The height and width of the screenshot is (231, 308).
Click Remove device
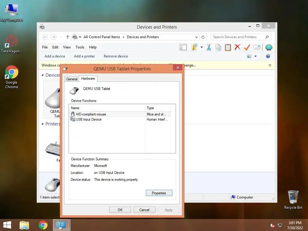(x=116, y=56)
